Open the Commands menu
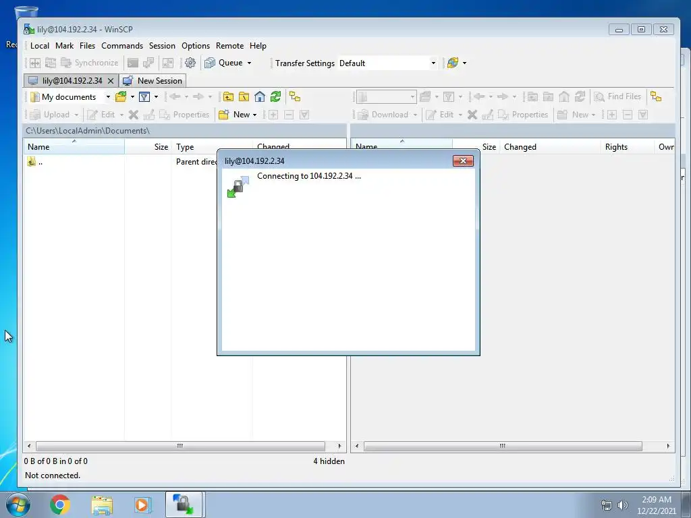 [122, 46]
